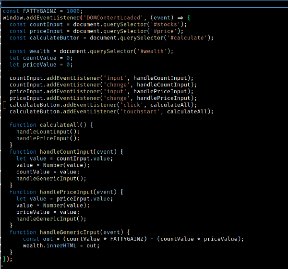288x269 pixels.
Task: Click 'Number(value)' inside handleCountInput
Action: point(65,165)
